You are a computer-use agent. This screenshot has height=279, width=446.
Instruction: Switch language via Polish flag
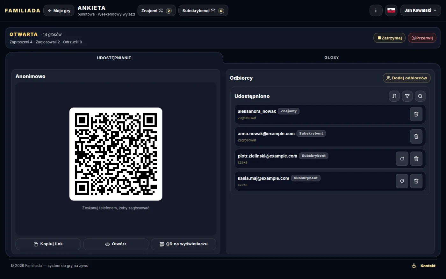click(x=391, y=11)
